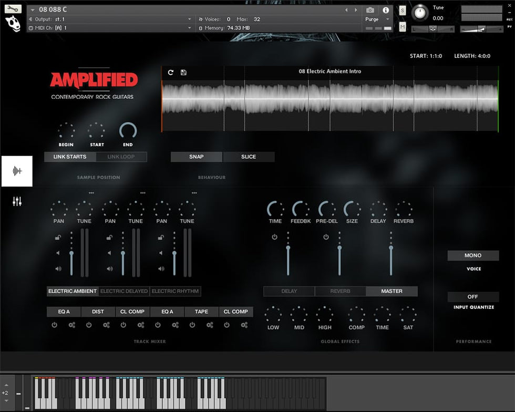The image size is (515, 412).
Task: Click the wrench settings icon
Action: [x=13, y=9]
